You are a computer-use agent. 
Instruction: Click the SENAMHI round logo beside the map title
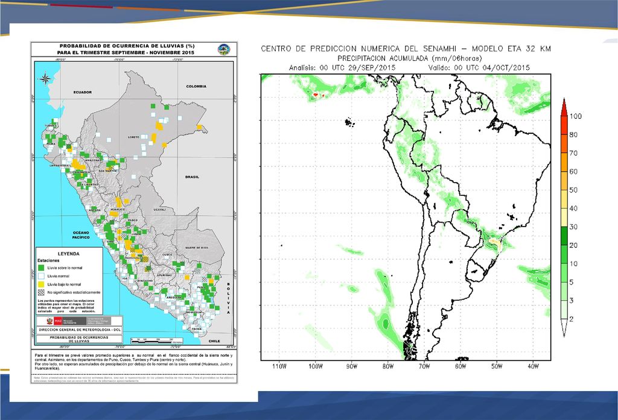[224, 49]
